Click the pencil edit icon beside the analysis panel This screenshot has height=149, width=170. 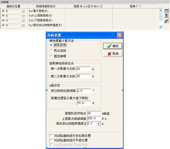point(167,21)
